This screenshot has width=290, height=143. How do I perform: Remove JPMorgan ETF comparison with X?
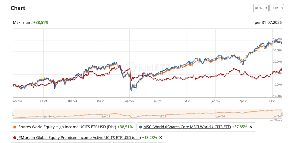pyautogui.click(x=161, y=137)
